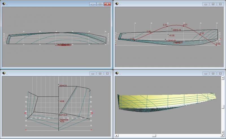The width and height of the screenshot is (226, 139).
Task: Click the title bar icon of the red-curve profile window
Action: tap(117, 4)
